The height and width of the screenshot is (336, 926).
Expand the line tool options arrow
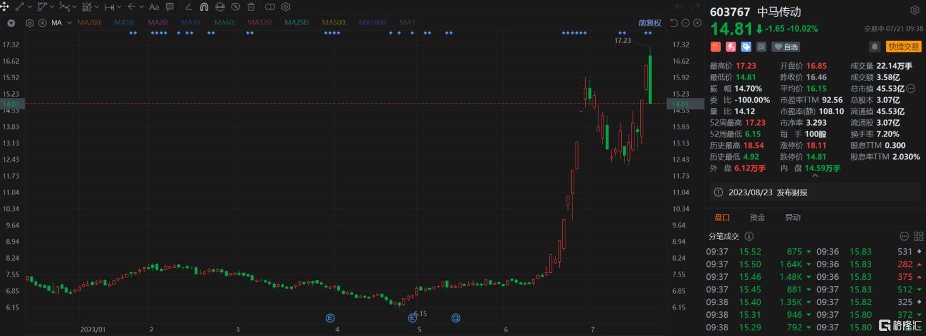[x=29, y=7]
